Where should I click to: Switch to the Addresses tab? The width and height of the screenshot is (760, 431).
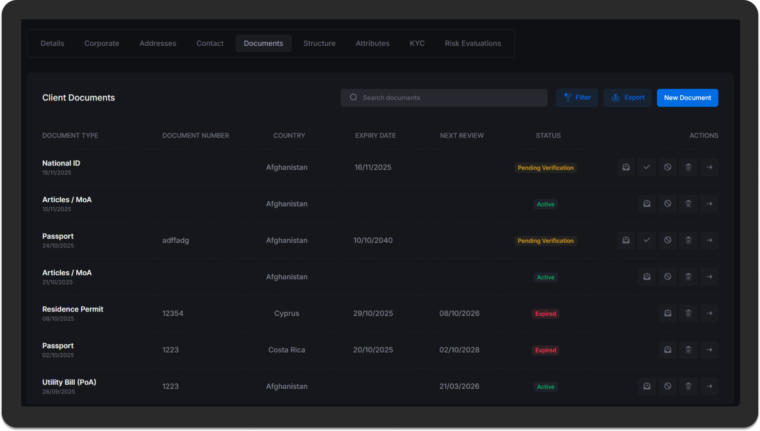click(x=158, y=43)
